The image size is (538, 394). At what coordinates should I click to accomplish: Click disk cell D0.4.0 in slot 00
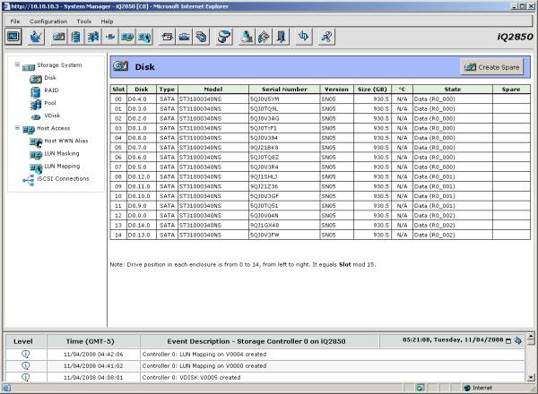[x=142, y=99]
